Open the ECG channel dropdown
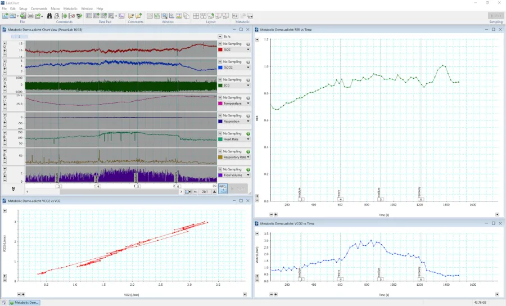506x306 pixels. tap(248, 85)
